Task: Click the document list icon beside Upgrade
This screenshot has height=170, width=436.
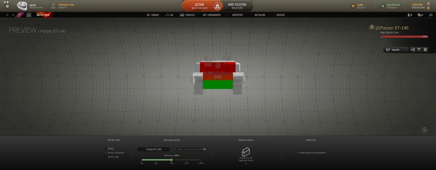Action: click(425, 50)
